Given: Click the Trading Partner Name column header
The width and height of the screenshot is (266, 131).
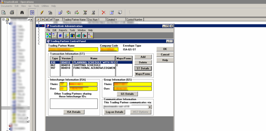Looking at the screenshot, I should [75, 19].
